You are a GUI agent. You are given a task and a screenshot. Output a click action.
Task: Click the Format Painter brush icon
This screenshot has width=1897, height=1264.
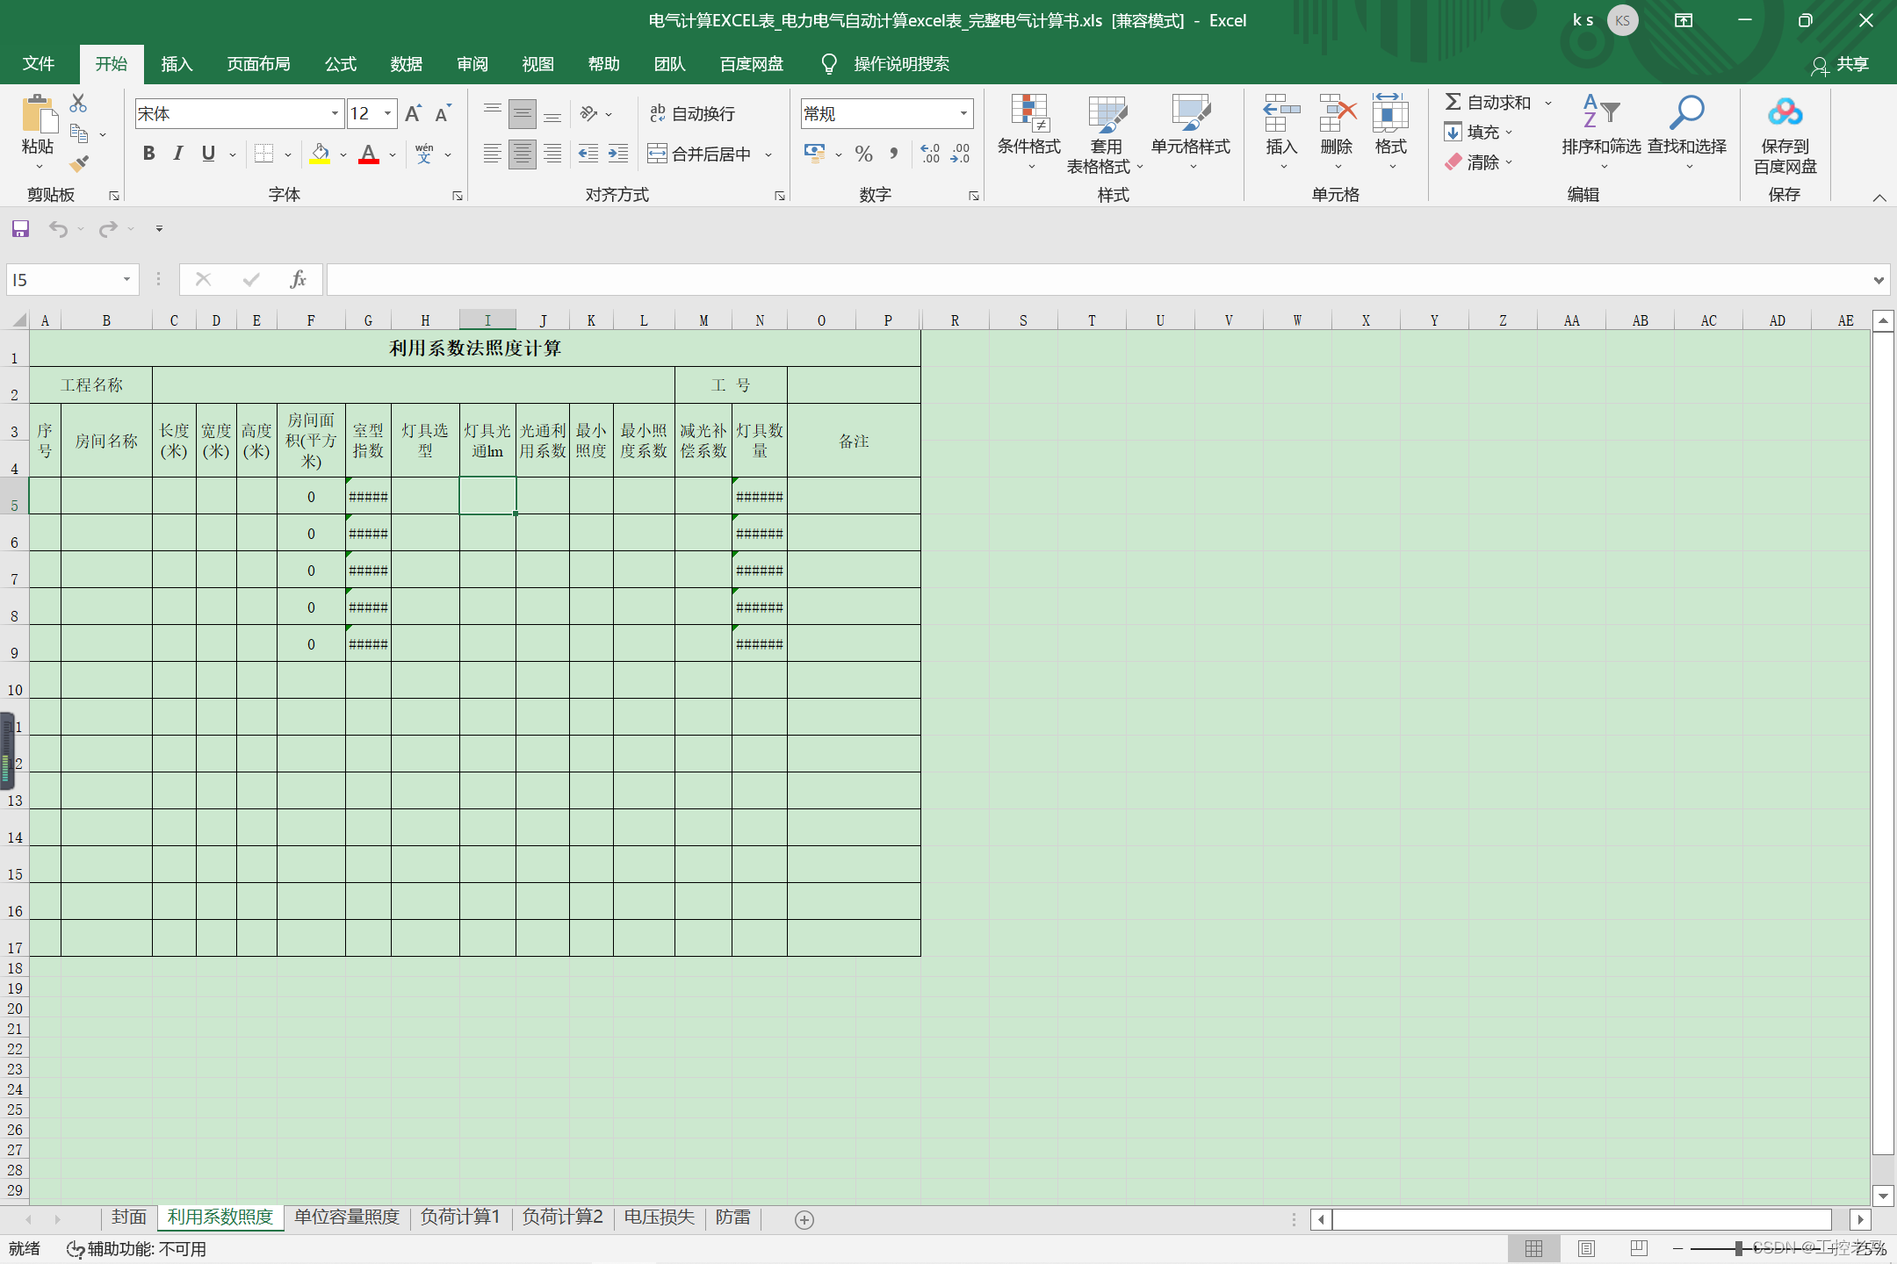[x=79, y=163]
